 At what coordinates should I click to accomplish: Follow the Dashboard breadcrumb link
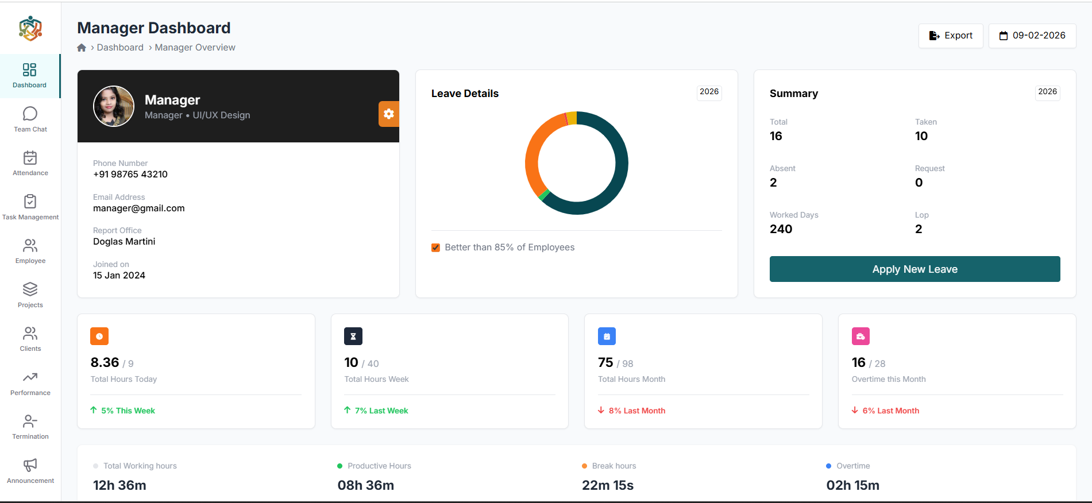pyautogui.click(x=120, y=48)
